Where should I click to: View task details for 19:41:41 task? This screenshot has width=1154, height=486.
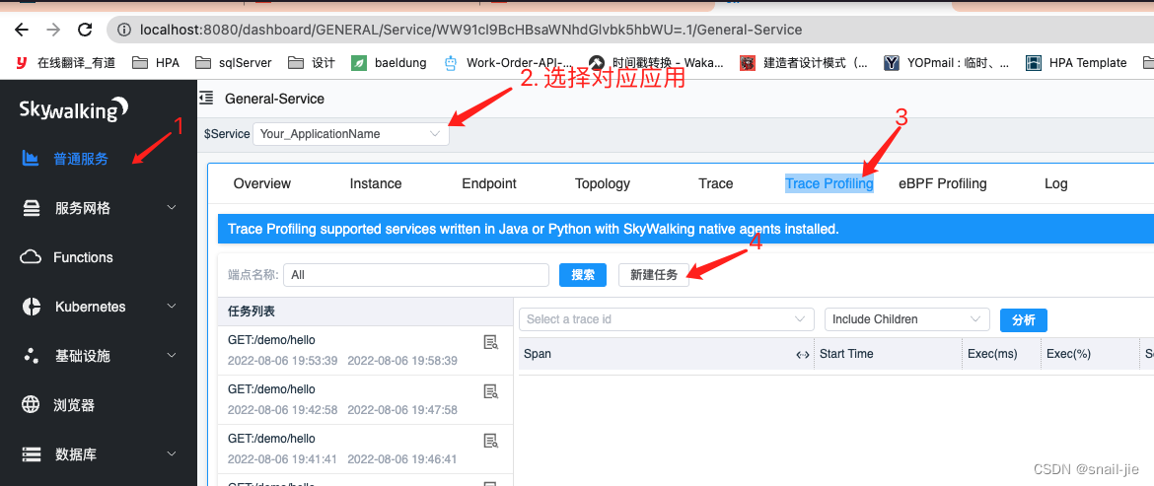pos(491,441)
